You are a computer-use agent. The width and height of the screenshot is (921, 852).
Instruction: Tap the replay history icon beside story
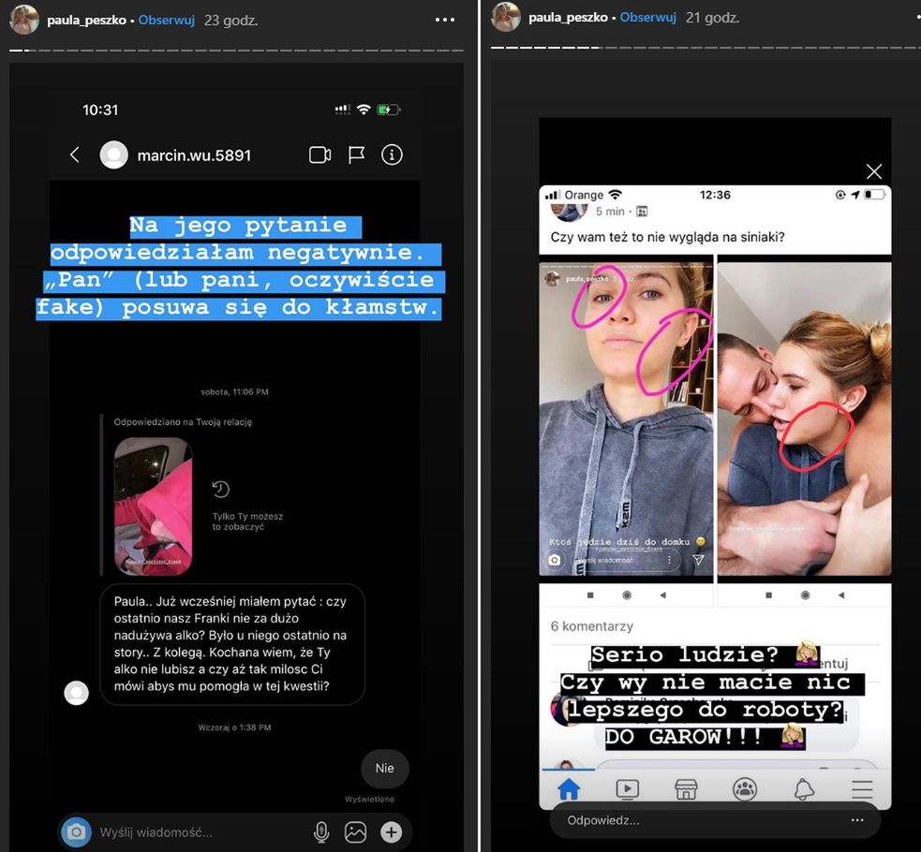click(221, 489)
